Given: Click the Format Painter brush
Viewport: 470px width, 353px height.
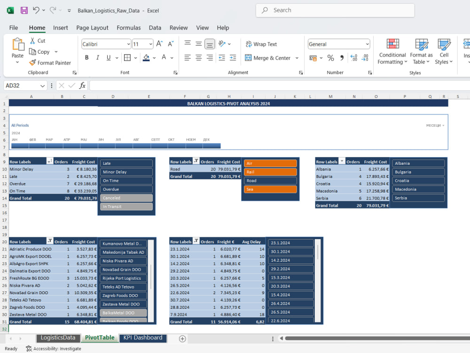Looking at the screenshot, I should coord(32,63).
